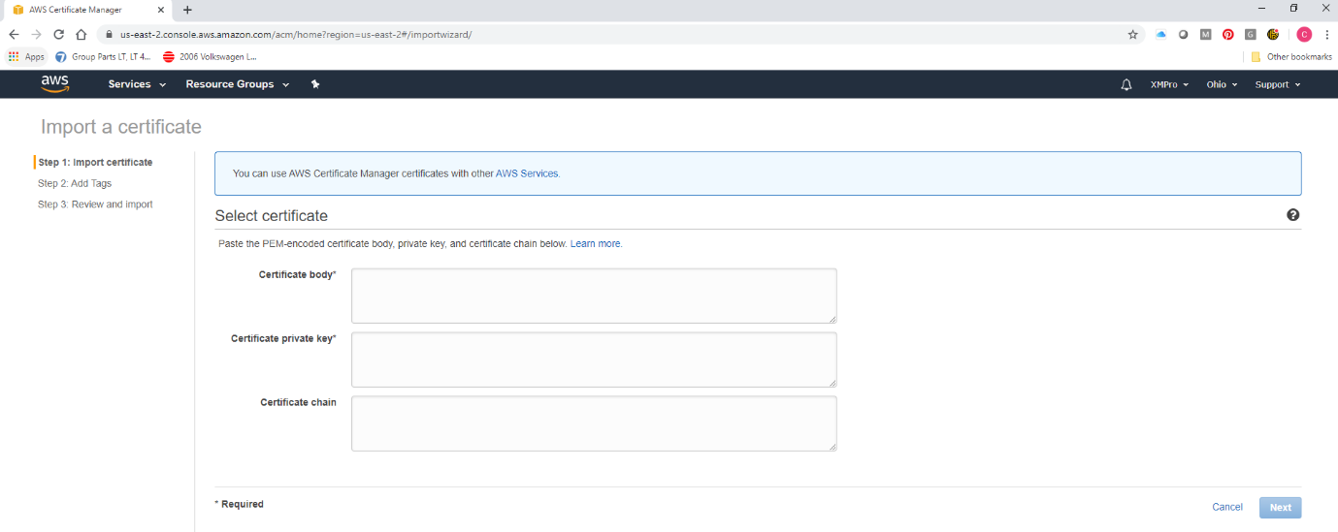1338x532 pixels.
Task: Open the Apps grid shortcut
Action: point(27,56)
